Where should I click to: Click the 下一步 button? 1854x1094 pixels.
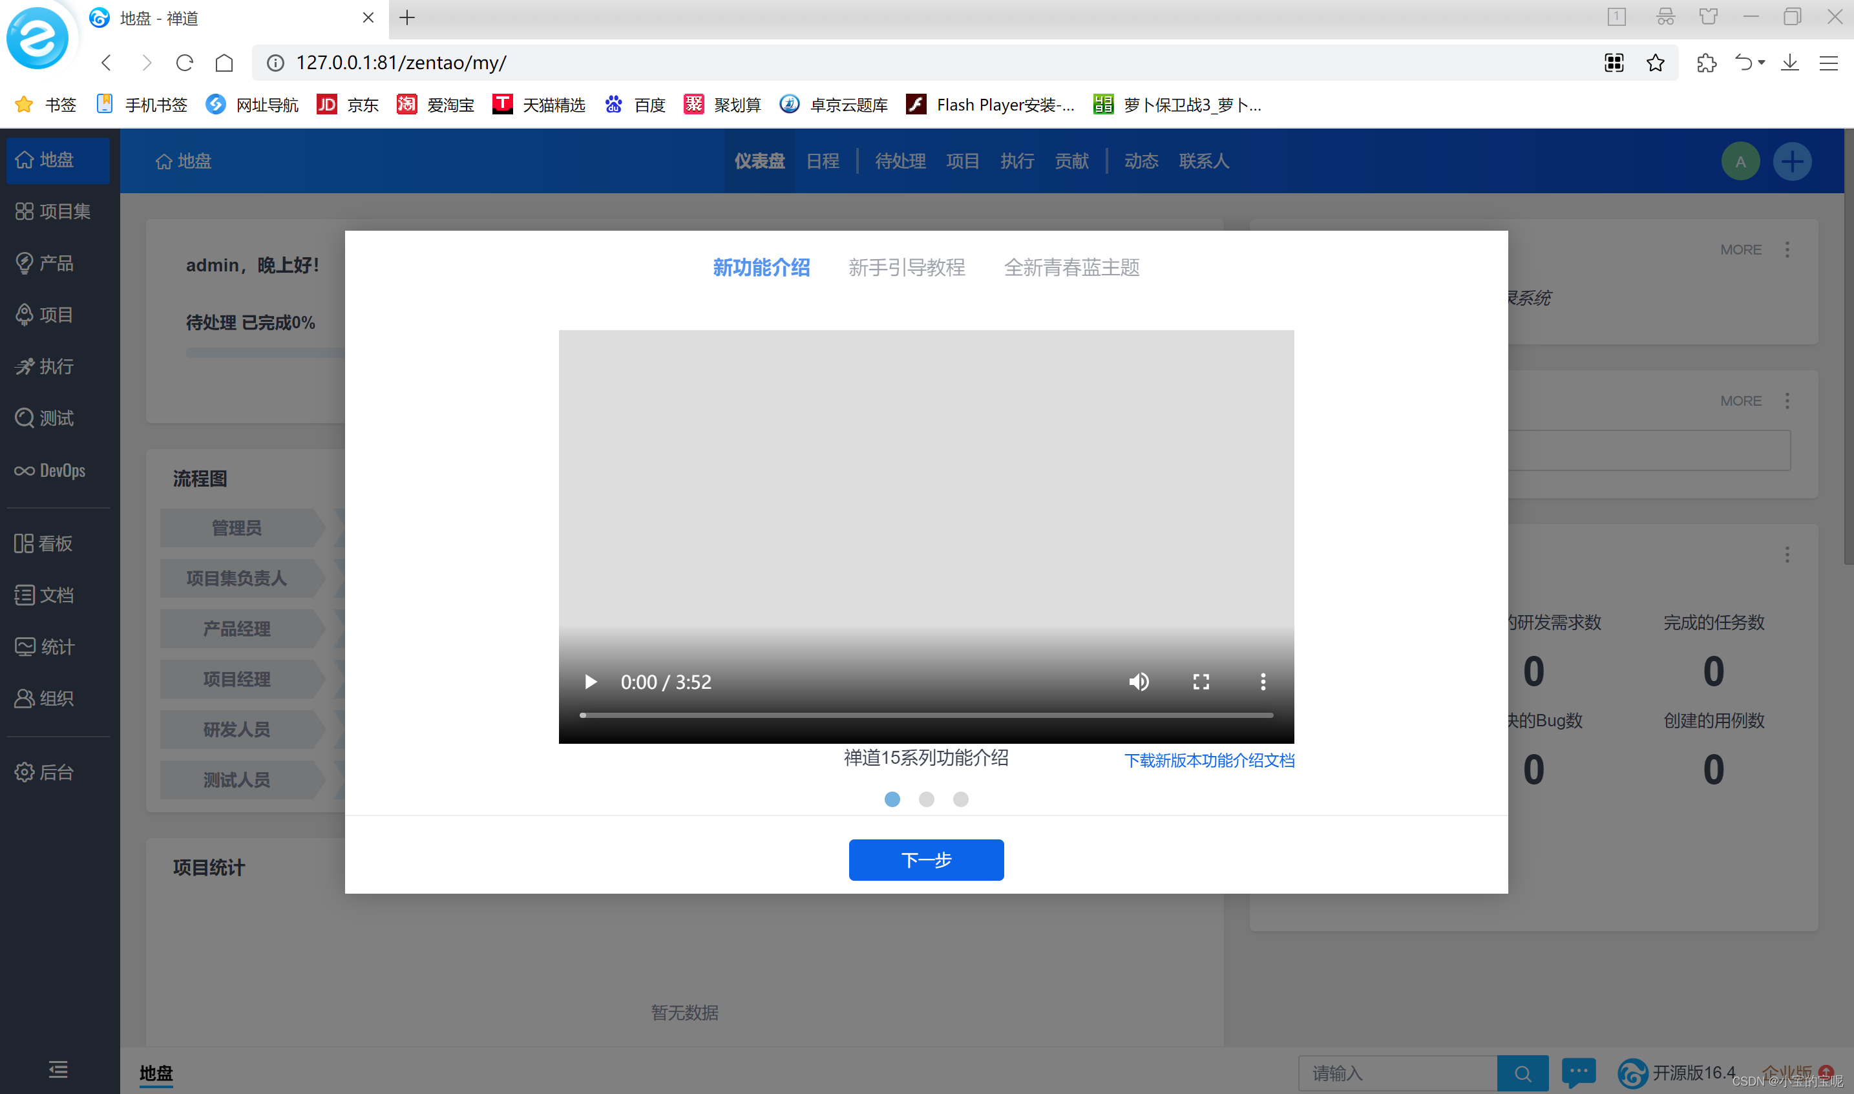[926, 859]
